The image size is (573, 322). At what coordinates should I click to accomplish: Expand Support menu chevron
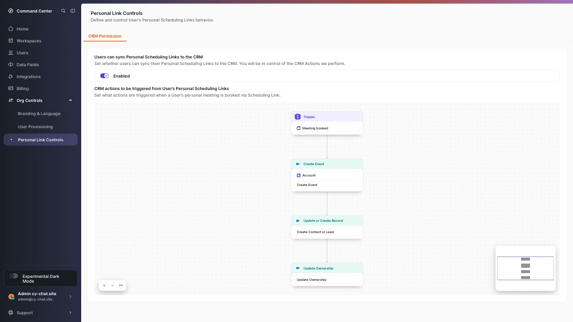pyautogui.click(x=70, y=312)
